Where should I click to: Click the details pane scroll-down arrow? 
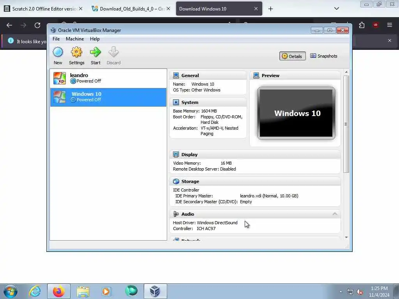[x=346, y=237]
